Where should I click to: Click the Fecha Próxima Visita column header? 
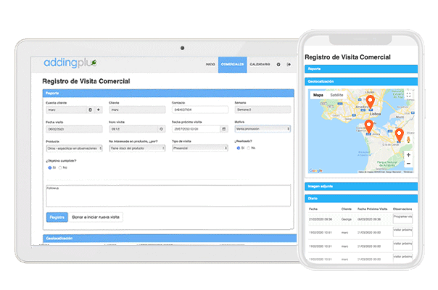coord(372,209)
